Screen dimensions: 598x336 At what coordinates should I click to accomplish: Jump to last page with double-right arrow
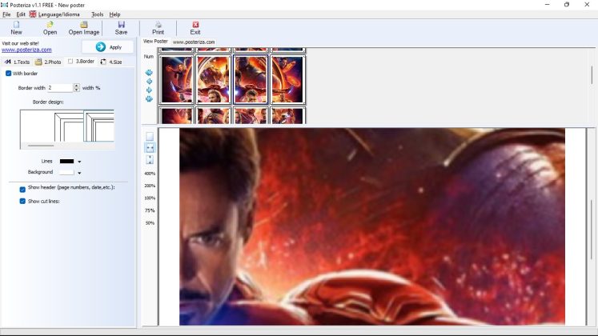pyautogui.click(x=149, y=98)
